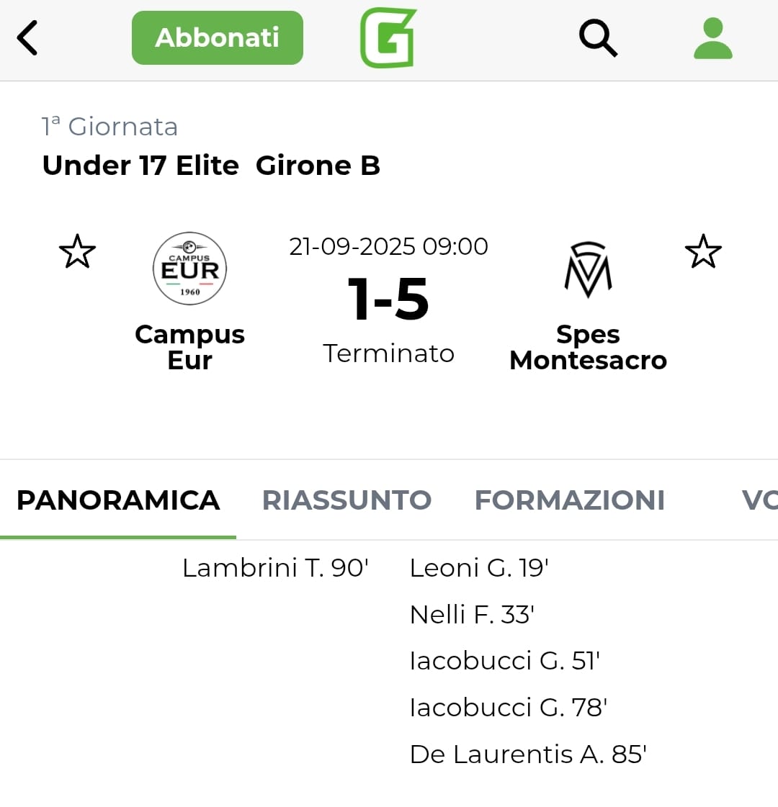Screen dimensions: 778x807
Task: Tap the back arrow icon
Action: click(x=27, y=37)
